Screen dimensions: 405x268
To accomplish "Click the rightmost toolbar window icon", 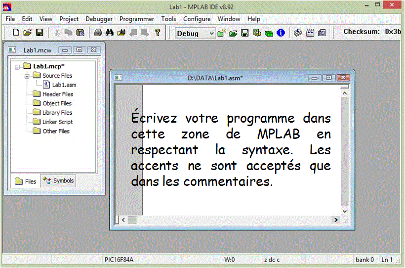I will (322, 33).
